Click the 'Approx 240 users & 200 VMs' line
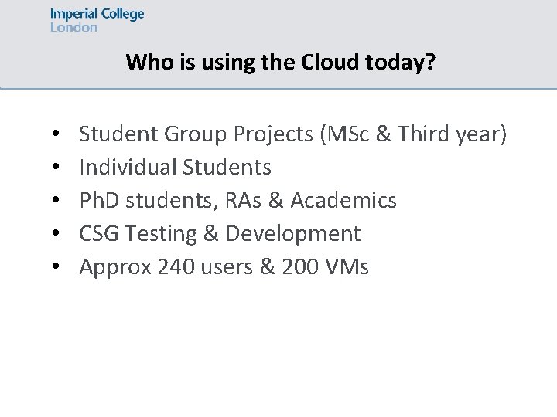Screen dimensions: 557x417 point(224,266)
